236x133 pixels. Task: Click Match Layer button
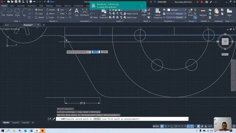coord(130,17)
